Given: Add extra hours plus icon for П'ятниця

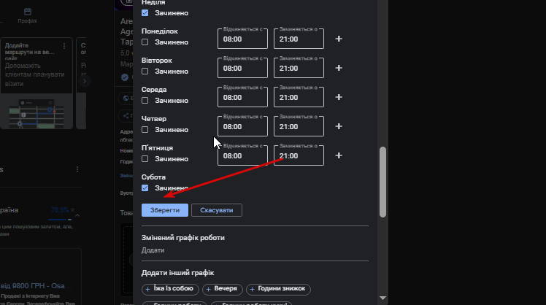Looking at the screenshot, I should click(339, 155).
